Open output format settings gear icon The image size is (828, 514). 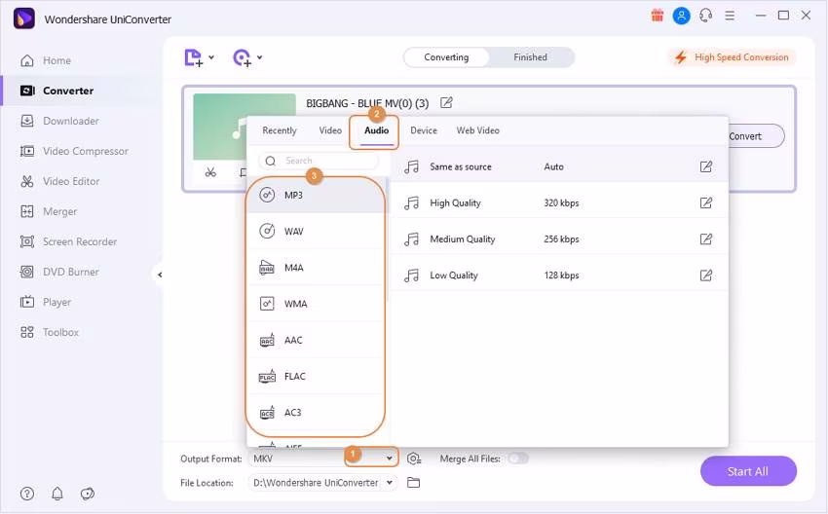(x=414, y=459)
